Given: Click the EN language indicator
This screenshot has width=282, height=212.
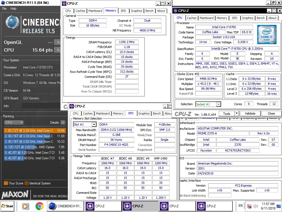Looking at the screenshot, I should (x=240, y=205).
